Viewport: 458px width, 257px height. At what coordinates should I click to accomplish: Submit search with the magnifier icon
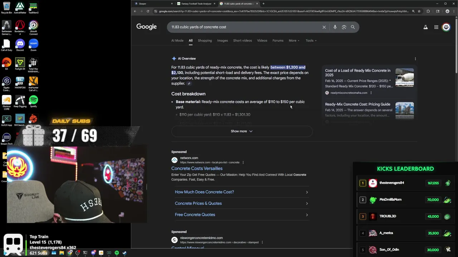(x=353, y=27)
